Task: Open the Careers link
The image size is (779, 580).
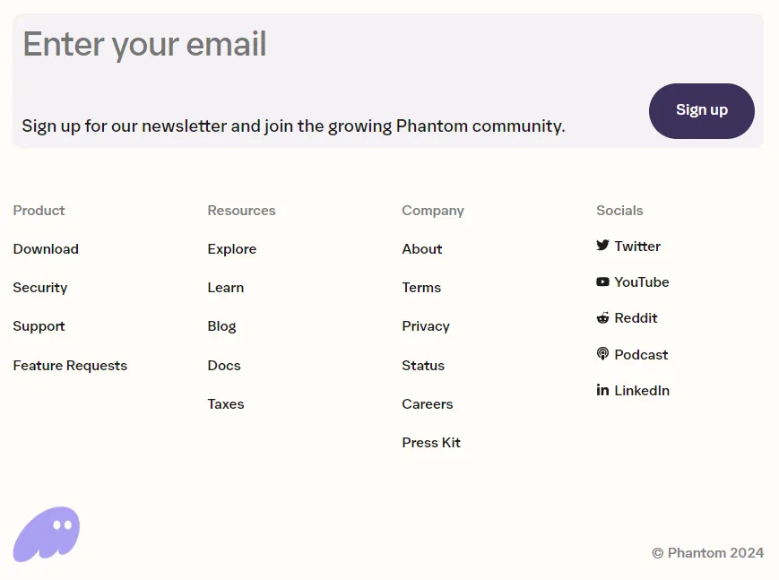Action: tap(428, 404)
